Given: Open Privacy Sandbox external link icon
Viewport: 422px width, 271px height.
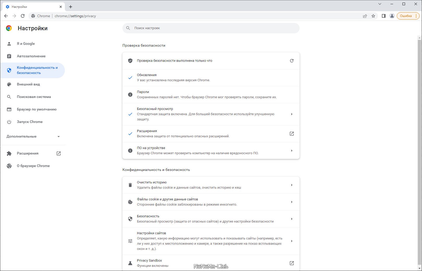Looking at the screenshot, I should (291, 263).
